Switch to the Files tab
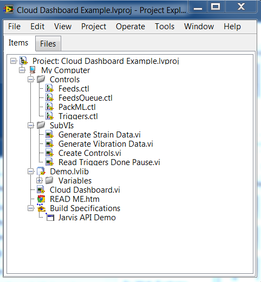Image resolution: width=261 pixels, height=282 pixels. (x=48, y=44)
